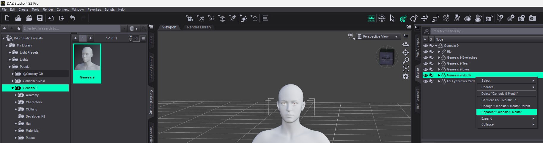
Task: Go to next content page arrow
Action: click(x=90, y=38)
